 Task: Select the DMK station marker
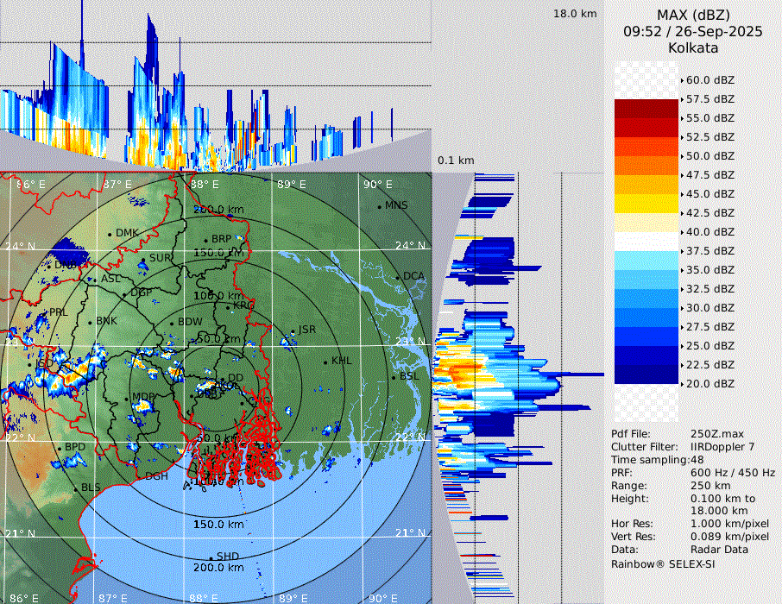click(x=110, y=234)
